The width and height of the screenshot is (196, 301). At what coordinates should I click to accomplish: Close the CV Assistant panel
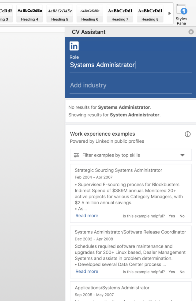coord(191,32)
